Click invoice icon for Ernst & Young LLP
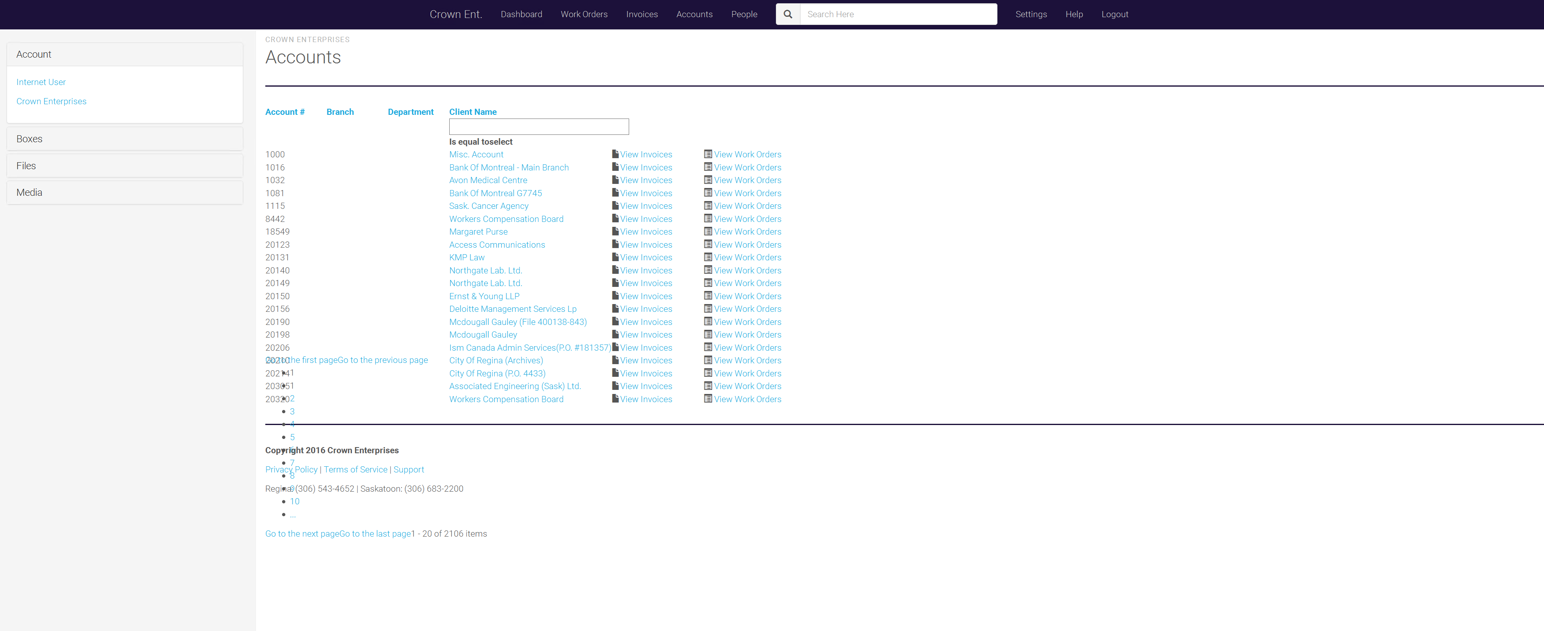This screenshot has height=631, width=1544. 615,295
